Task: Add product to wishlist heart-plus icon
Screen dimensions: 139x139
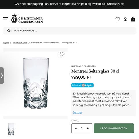Action: [x=61, y=55]
